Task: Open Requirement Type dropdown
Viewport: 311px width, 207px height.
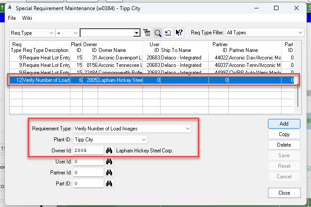Action: point(132,129)
